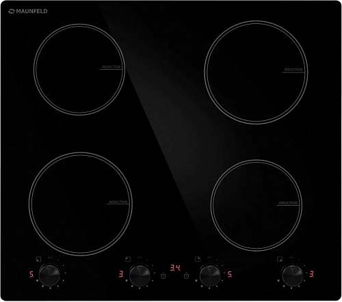Click the leftmost rotary knob beside the red 5
Viewport: 342px width, 302px height.
[49, 275]
